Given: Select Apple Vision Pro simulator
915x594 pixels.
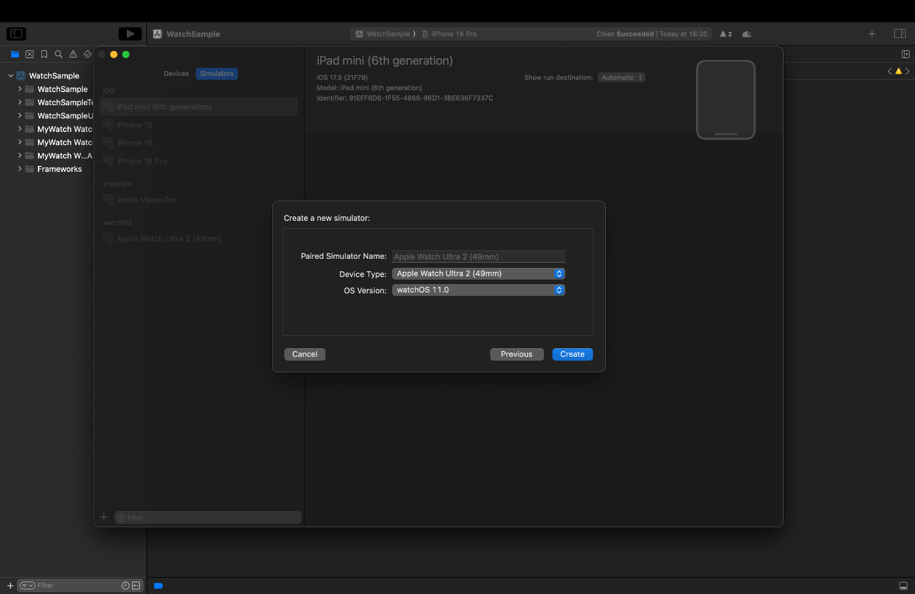Looking at the screenshot, I should pos(199,200).
